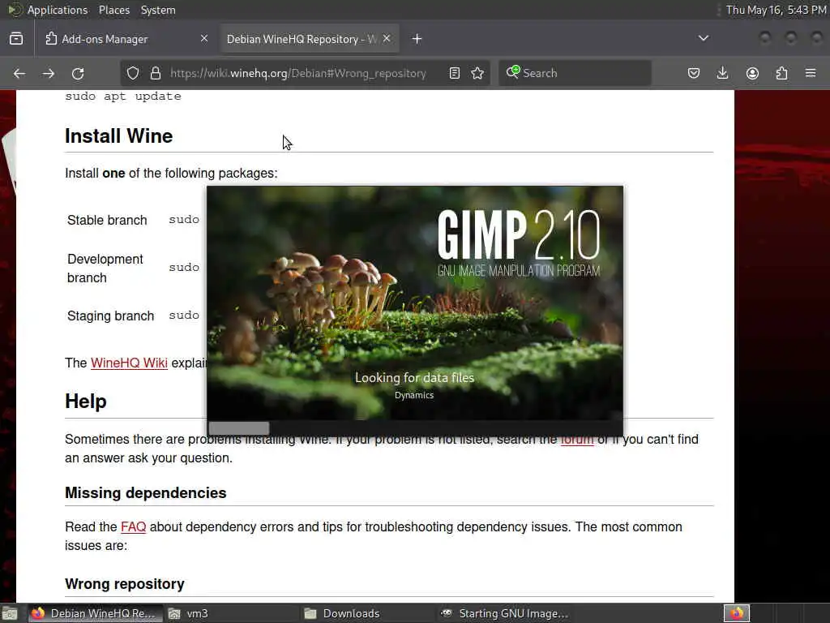Open the forum link in Help section
The height and width of the screenshot is (623, 830).
click(577, 440)
